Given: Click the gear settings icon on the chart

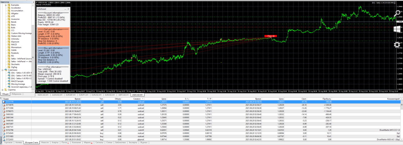Looking at the screenshot, I should (x=397, y=44).
